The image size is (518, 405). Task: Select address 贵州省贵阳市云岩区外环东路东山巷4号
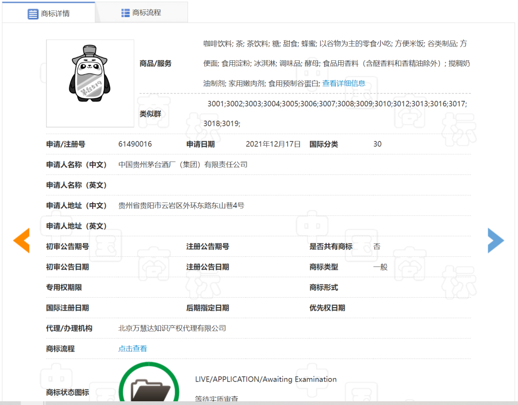tap(181, 206)
